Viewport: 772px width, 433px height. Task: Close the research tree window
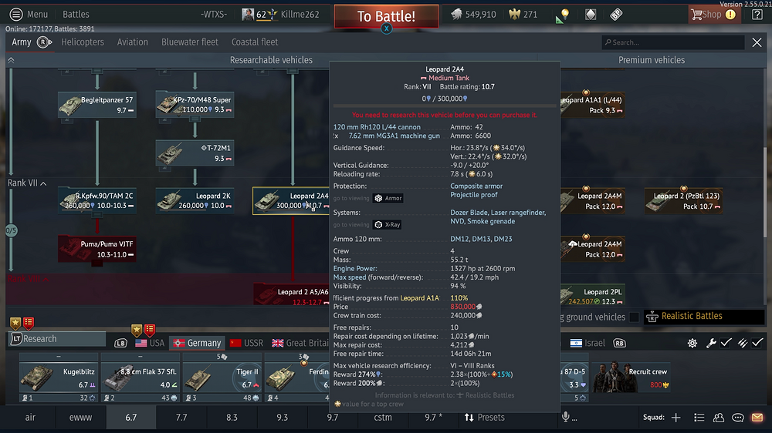pyautogui.click(x=757, y=42)
